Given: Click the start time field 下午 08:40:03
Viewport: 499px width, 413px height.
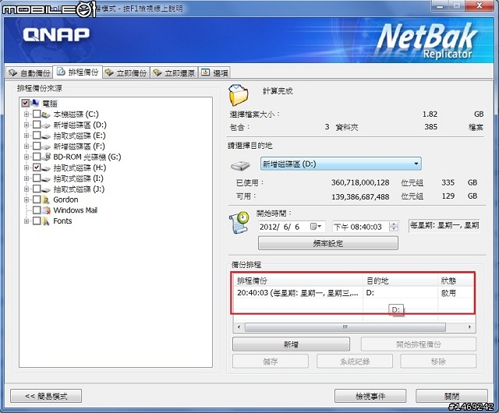Looking at the screenshot, I should 366,227.
